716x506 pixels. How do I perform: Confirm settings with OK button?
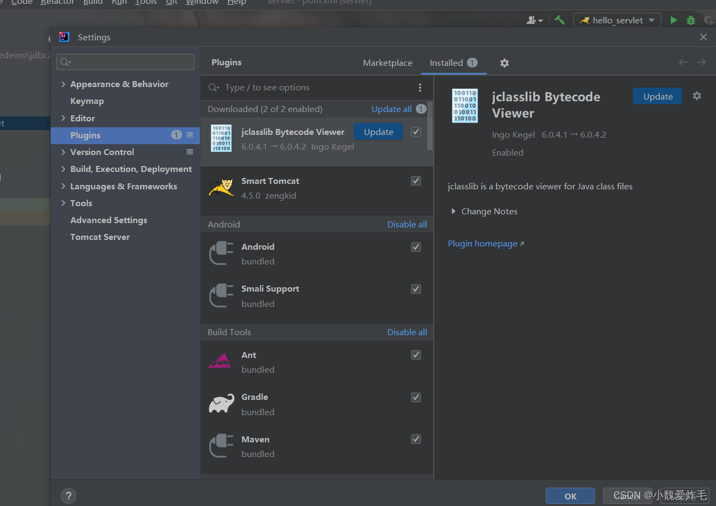point(571,496)
